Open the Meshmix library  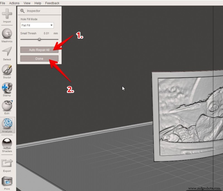pos(7,36)
